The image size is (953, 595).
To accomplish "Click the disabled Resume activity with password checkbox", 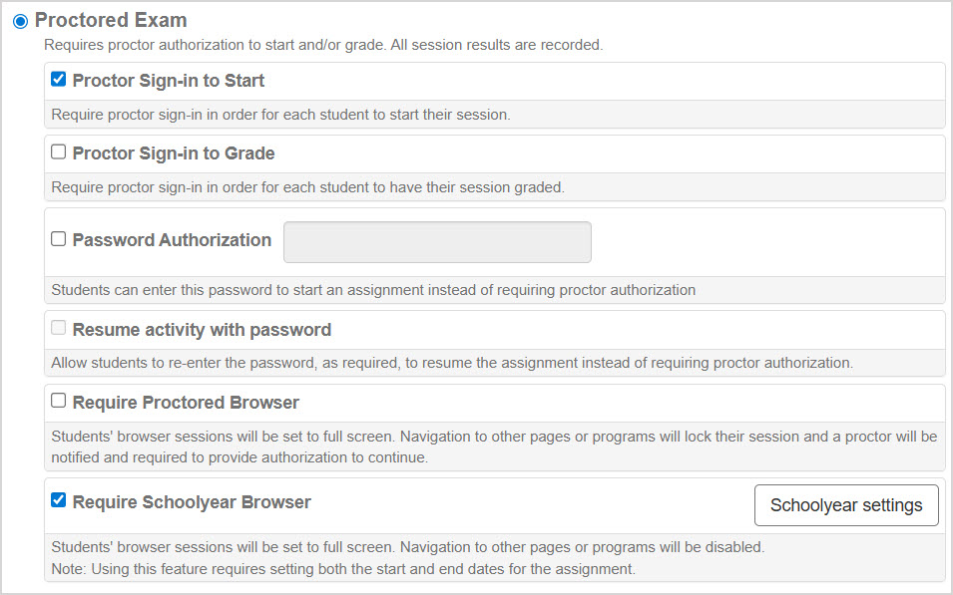I will tap(59, 328).
